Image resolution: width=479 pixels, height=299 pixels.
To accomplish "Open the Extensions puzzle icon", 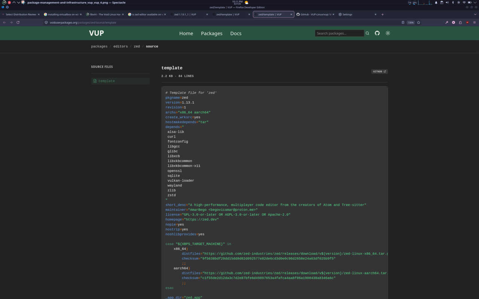I will point(460,22).
